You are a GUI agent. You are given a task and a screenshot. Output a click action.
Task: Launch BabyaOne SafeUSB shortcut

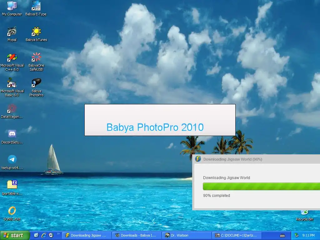(x=36, y=62)
